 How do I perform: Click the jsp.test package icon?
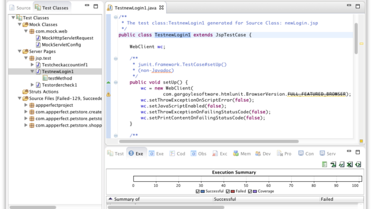[32, 58]
